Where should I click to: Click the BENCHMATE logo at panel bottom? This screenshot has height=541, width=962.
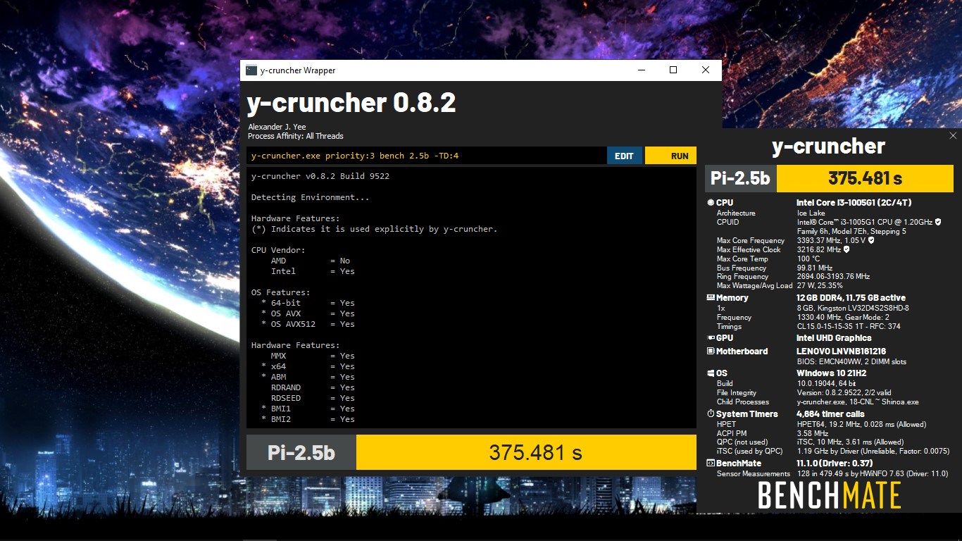click(829, 495)
